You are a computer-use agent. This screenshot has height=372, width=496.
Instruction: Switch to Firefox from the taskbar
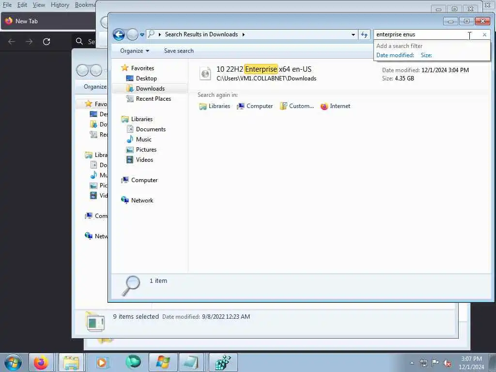coord(41,362)
